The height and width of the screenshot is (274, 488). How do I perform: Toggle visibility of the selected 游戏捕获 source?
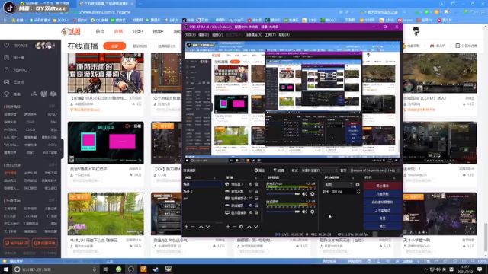(x=251, y=205)
